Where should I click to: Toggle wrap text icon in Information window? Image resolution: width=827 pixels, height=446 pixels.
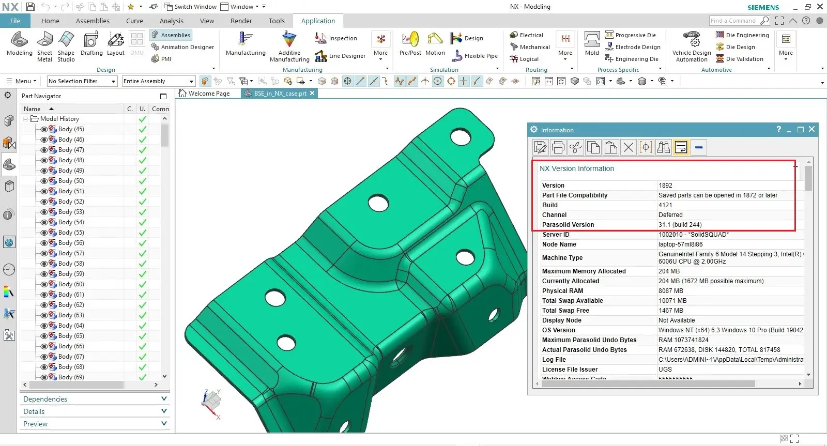coord(681,147)
